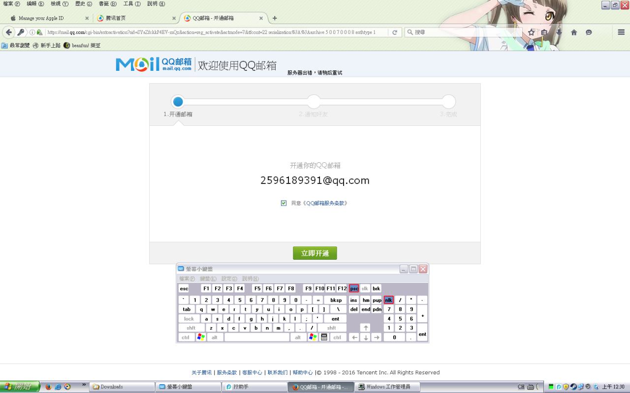Click the right arrow key
The image size is (630, 393).
377,337
